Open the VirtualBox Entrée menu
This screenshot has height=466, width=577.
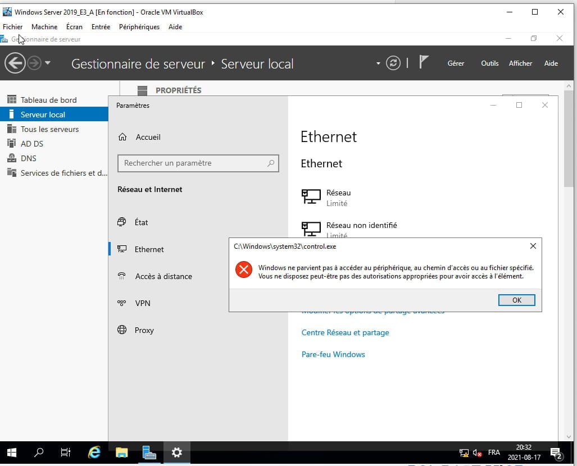point(101,27)
